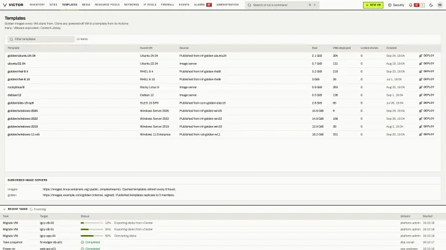Deploy the golden/windows-2019 template
446x250 pixels.
pyautogui.click(x=427, y=127)
